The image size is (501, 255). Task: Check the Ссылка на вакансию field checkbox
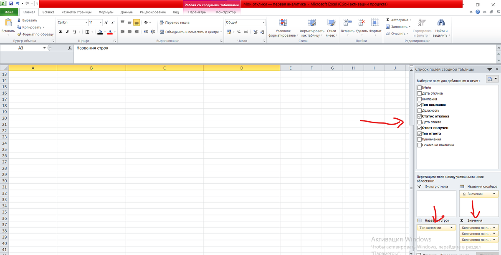[420, 145]
